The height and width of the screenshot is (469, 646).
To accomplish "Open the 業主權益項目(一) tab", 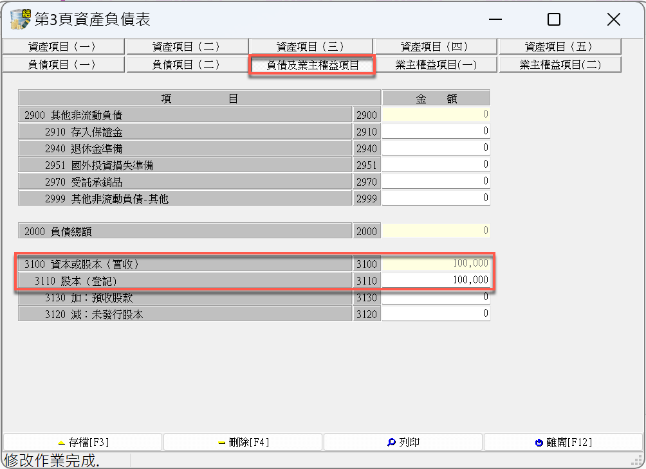I will [436, 65].
